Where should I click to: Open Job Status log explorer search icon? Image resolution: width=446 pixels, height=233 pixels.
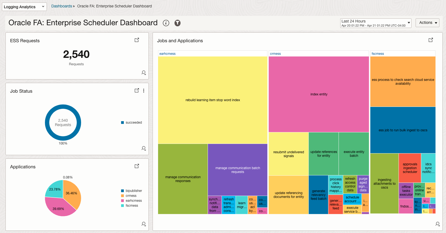point(144,148)
